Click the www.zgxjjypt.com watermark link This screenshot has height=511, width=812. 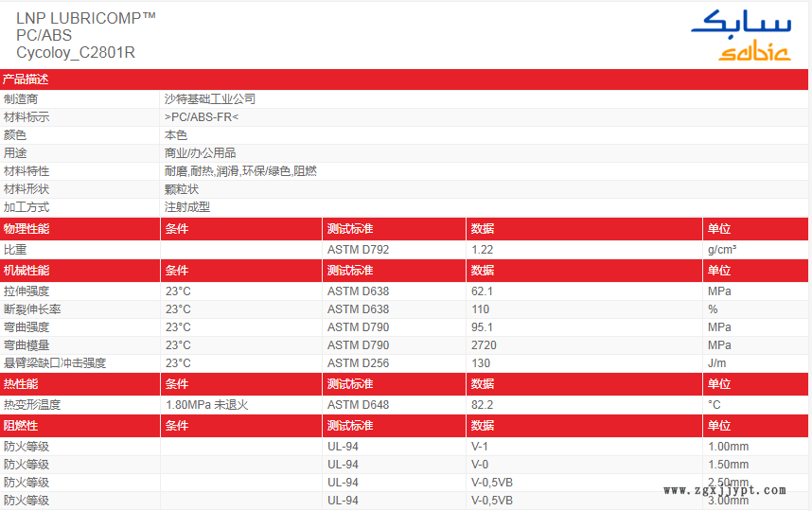point(725,490)
